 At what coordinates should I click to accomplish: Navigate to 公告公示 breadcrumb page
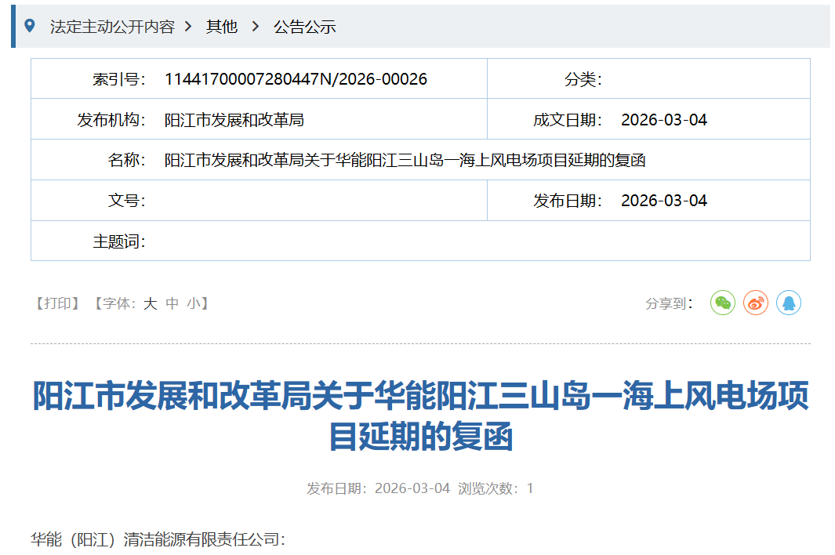(304, 27)
